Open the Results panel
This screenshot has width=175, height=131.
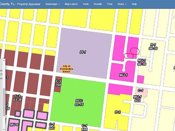click(98, 4)
